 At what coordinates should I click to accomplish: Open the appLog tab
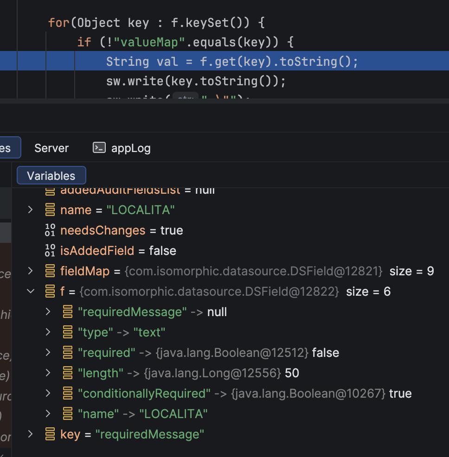tap(130, 148)
